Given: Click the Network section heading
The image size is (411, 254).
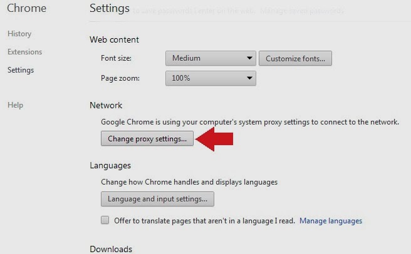Looking at the screenshot, I should 106,105.
